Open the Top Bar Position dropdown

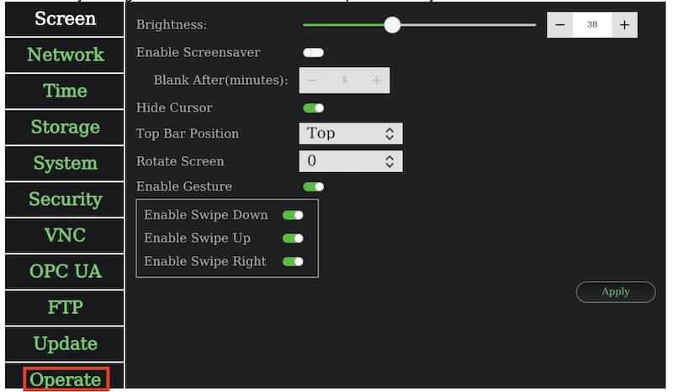click(x=350, y=133)
